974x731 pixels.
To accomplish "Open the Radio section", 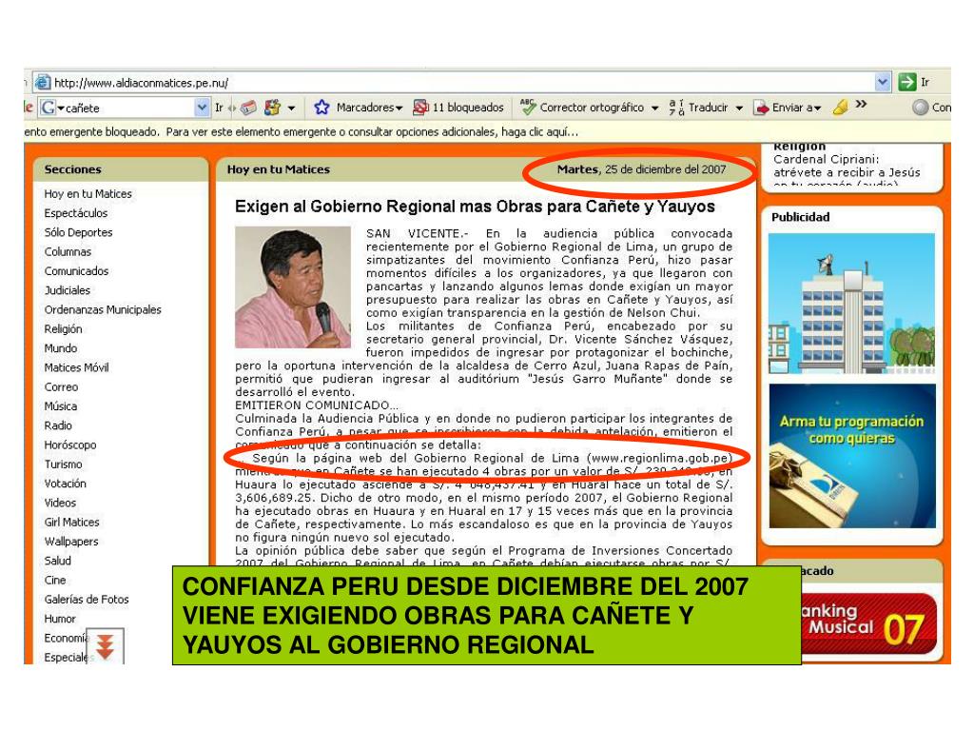I will (x=58, y=425).
